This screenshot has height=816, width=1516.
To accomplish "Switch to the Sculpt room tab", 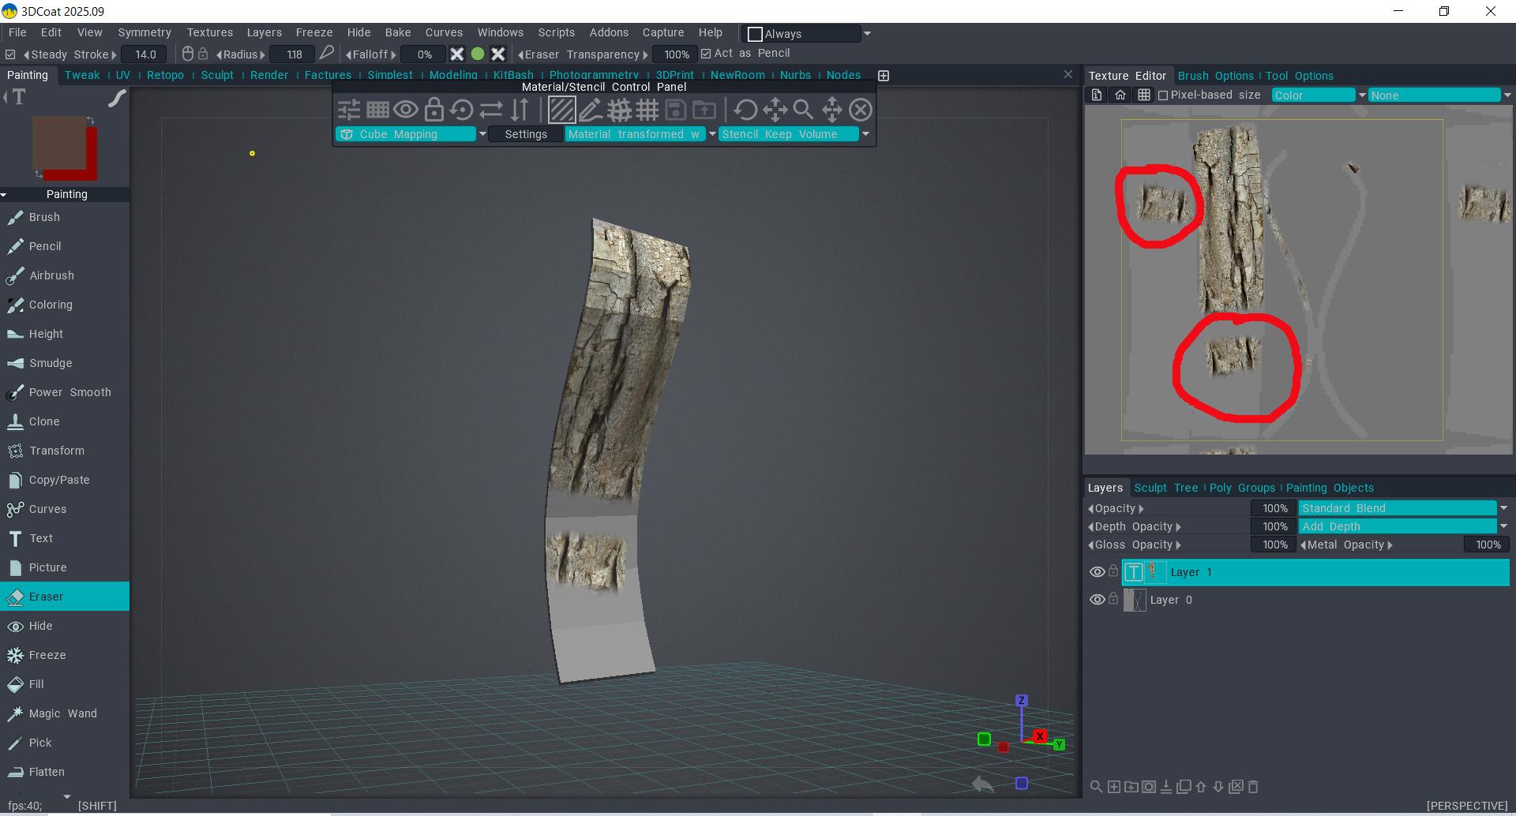I will tap(217, 75).
